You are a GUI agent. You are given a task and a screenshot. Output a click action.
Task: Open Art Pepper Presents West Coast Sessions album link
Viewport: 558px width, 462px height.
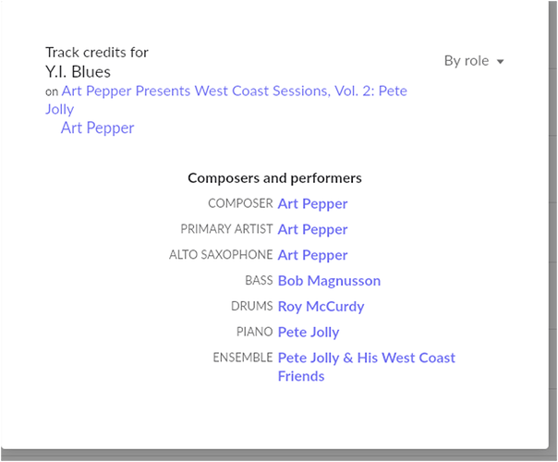click(226, 100)
